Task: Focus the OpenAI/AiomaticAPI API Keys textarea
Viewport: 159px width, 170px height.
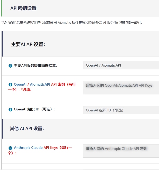Action: pyautogui.click(x=121, y=88)
